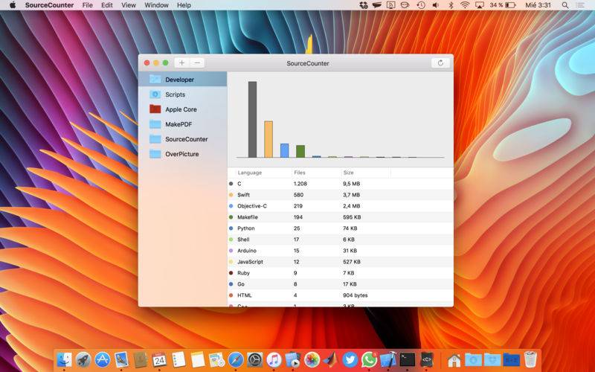Open the SourceCounter application menu
The image size is (595, 372).
(x=49, y=5)
